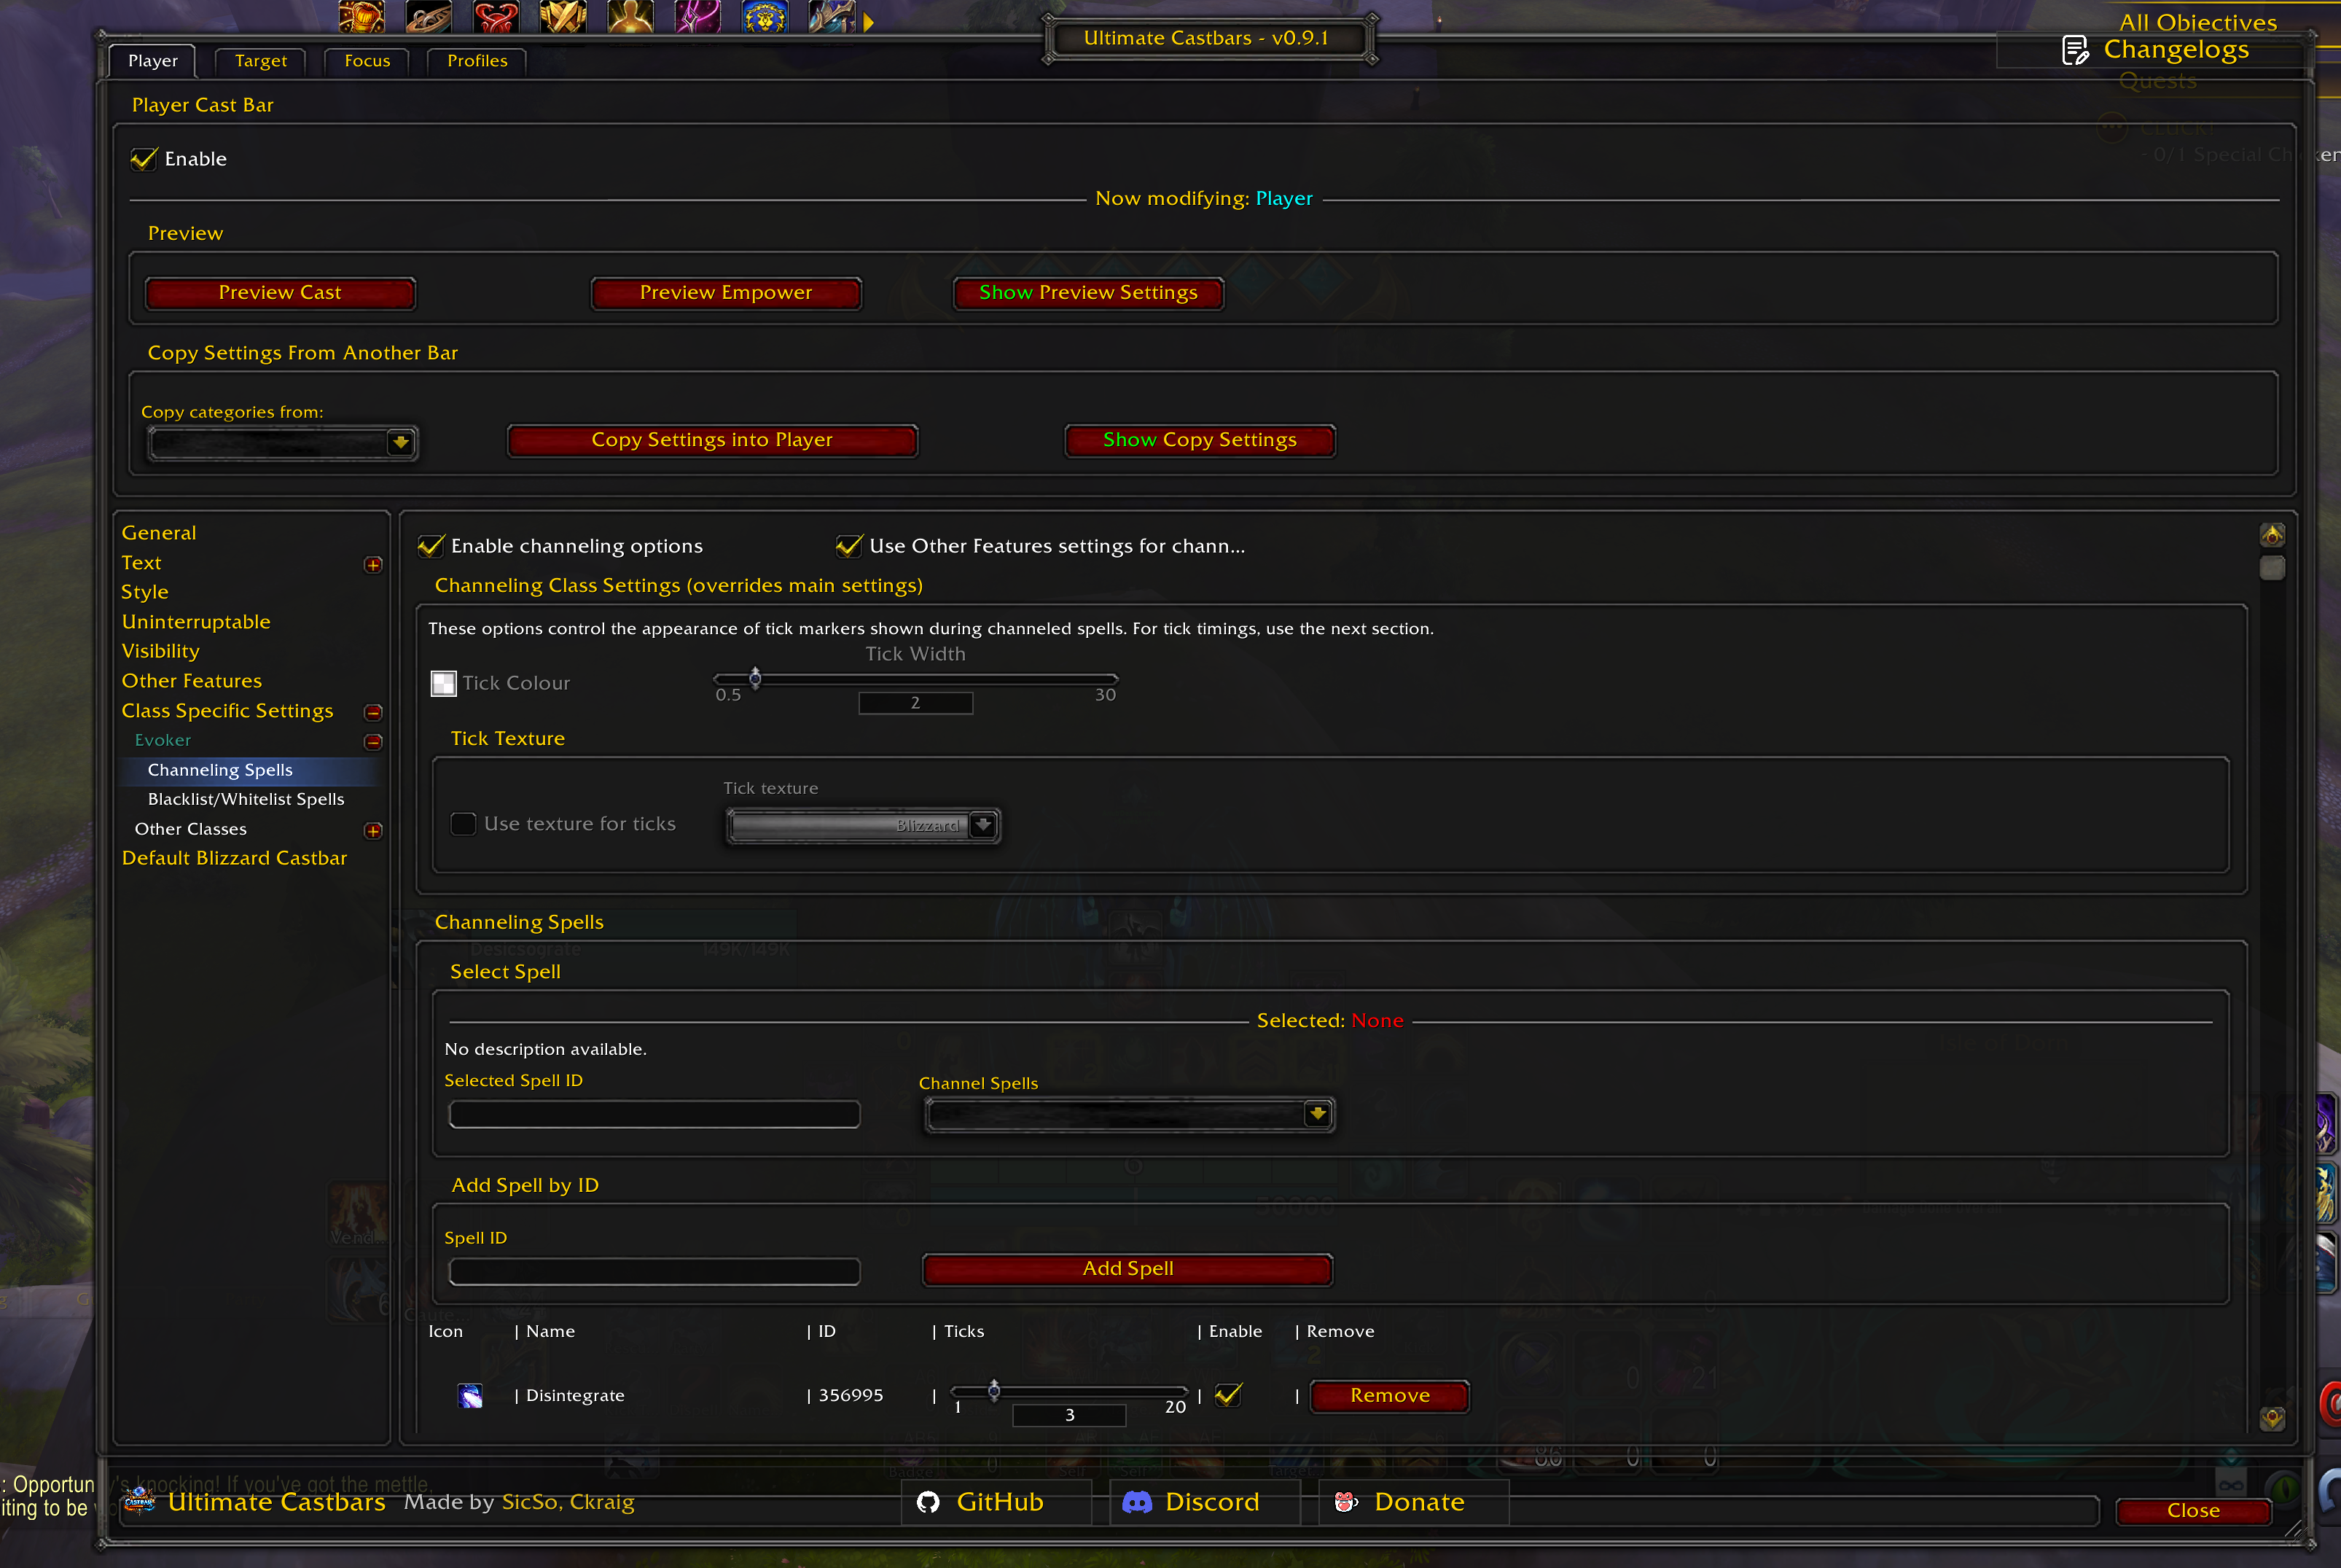Adjust the Disintegrate Ticks slider
2341x1568 pixels.
[x=1068, y=1391]
